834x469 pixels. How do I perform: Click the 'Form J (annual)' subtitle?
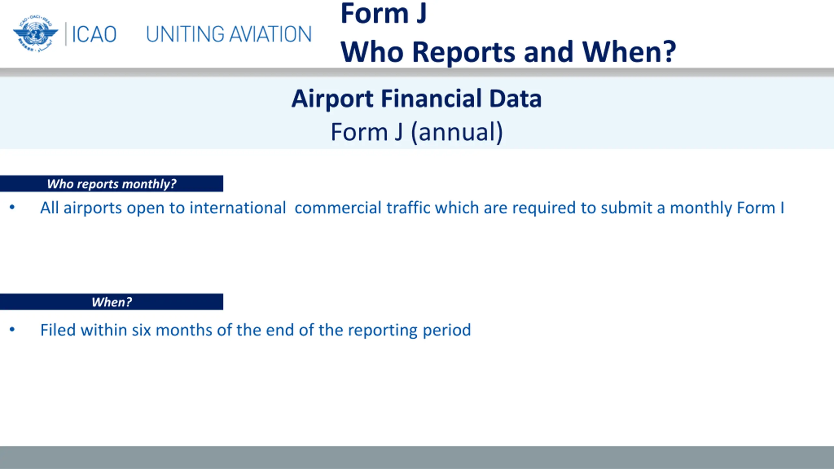pyautogui.click(x=417, y=132)
